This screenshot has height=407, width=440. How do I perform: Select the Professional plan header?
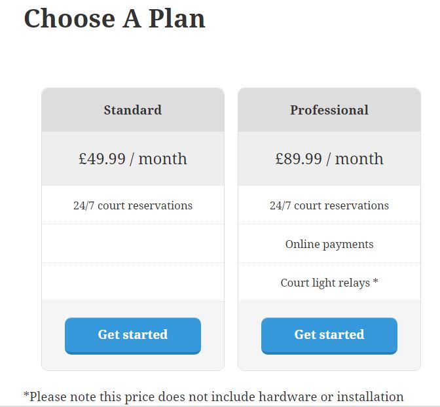329,110
